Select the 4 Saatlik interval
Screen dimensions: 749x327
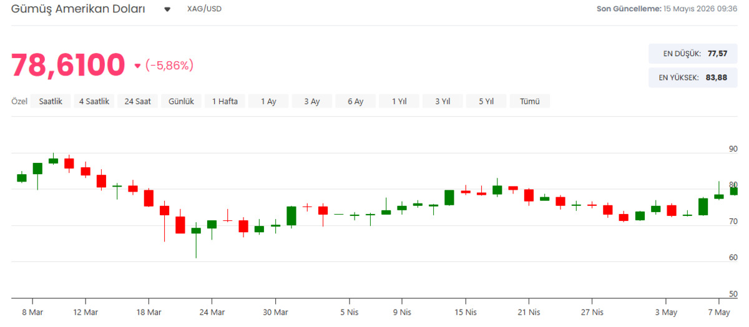coord(94,101)
